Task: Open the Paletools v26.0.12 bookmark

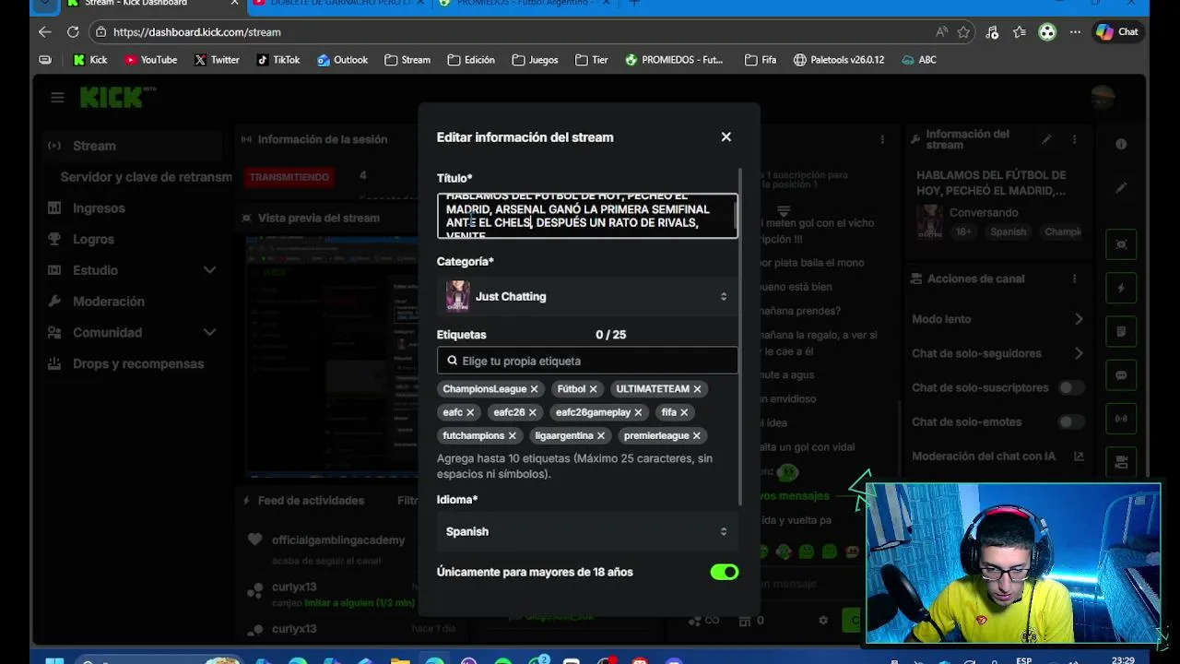Action: 839,60
